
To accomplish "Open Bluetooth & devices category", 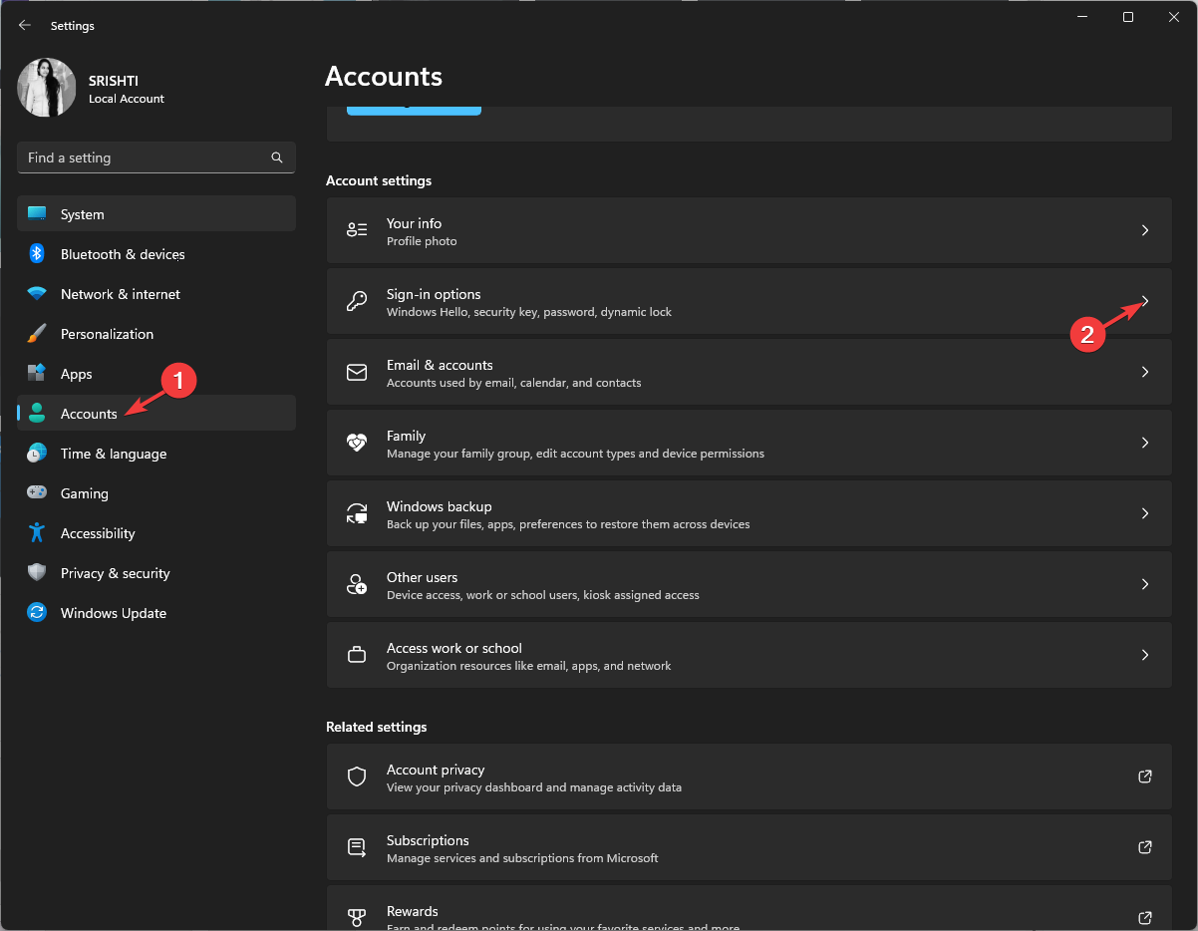I will click(156, 254).
